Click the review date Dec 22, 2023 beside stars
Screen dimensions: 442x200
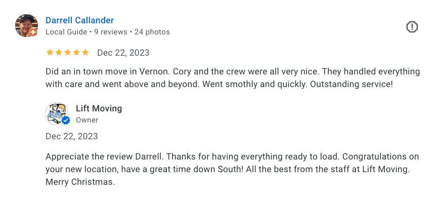(123, 53)
